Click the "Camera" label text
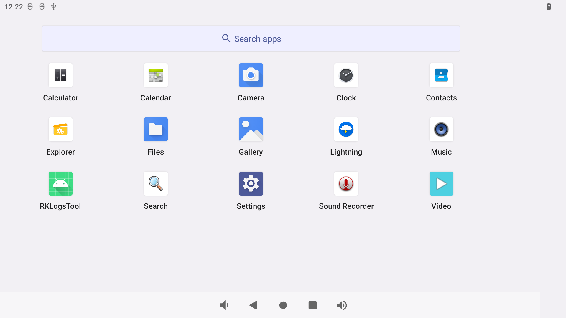Screen dimensions: 566x318 (x=251, y=98)
